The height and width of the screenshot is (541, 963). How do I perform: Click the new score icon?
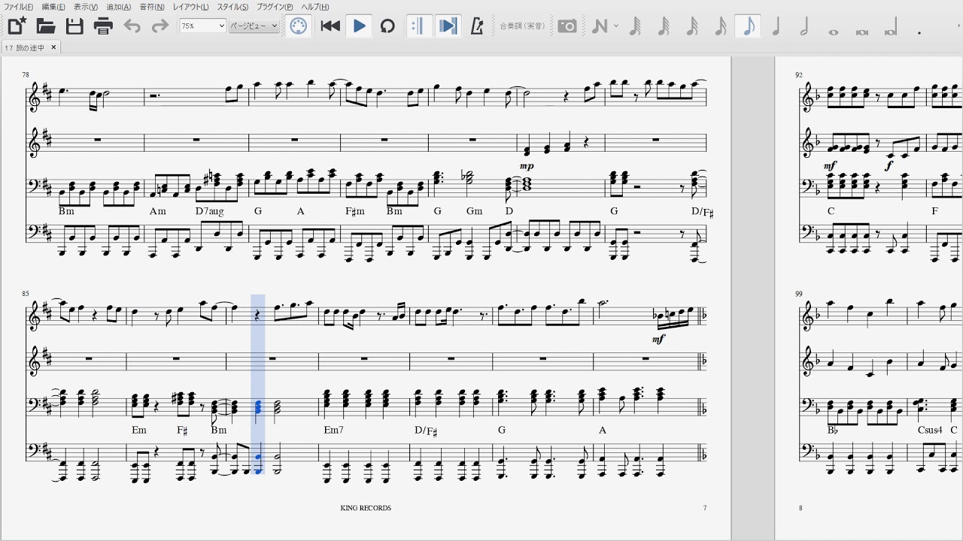click(x=17, y=26)
